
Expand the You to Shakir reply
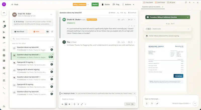(x=135, y=42)
